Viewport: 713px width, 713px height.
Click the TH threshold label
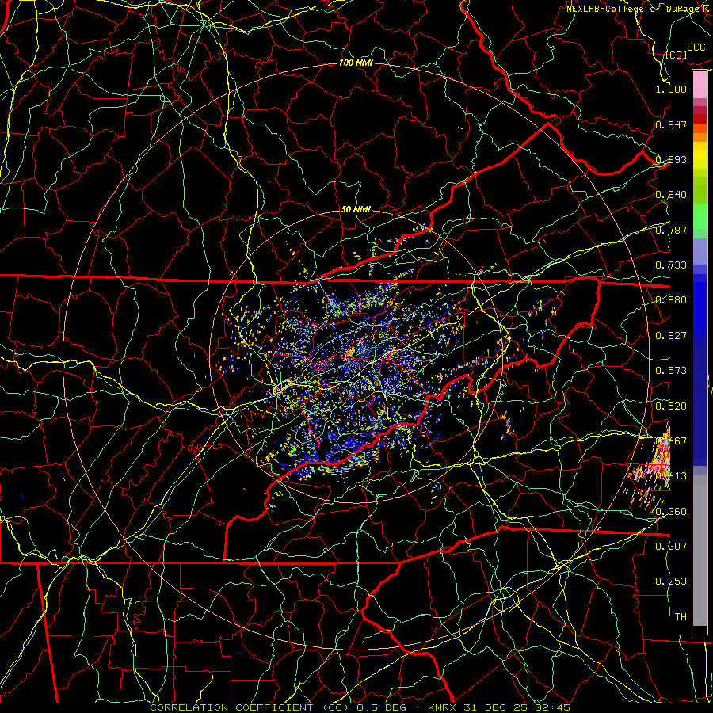[681, 617]
